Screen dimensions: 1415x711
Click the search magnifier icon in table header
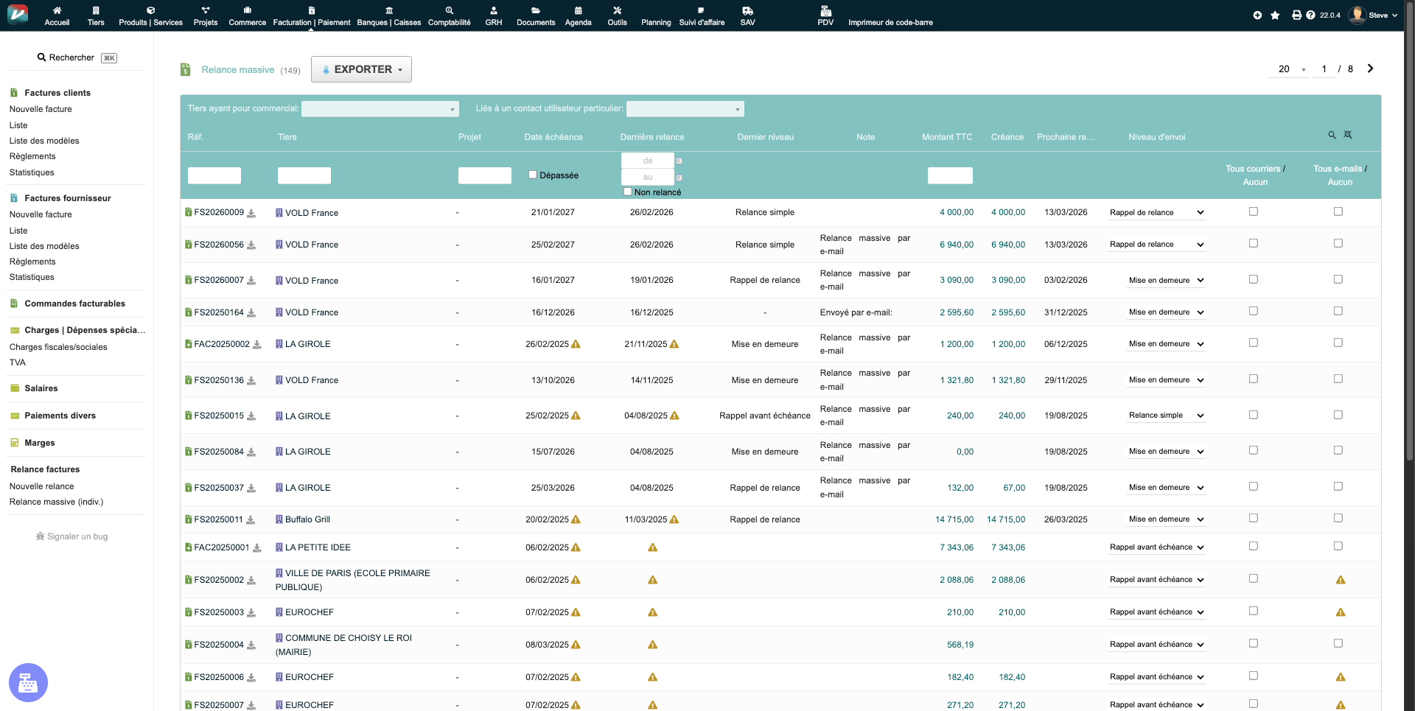pos(1332,136)
